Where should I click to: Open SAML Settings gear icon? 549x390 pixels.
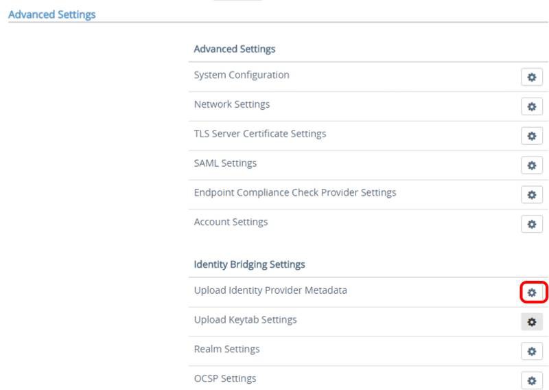click(x=531, y=165)
